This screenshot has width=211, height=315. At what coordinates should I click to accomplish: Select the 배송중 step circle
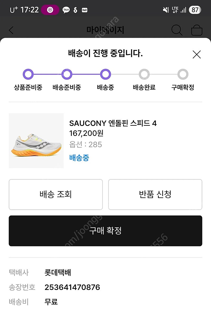tap(105, 74)
